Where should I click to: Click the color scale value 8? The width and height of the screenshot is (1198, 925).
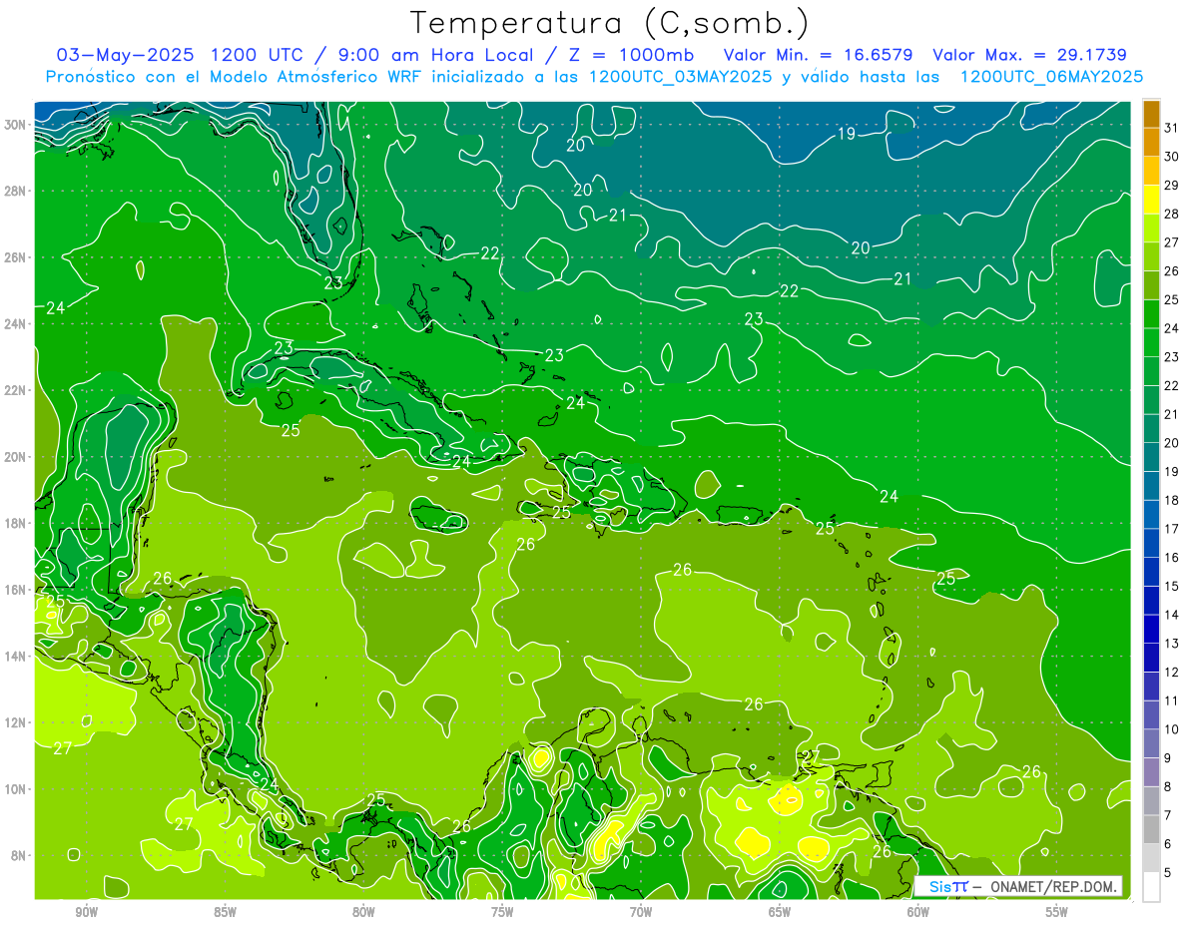point(1168,787)
